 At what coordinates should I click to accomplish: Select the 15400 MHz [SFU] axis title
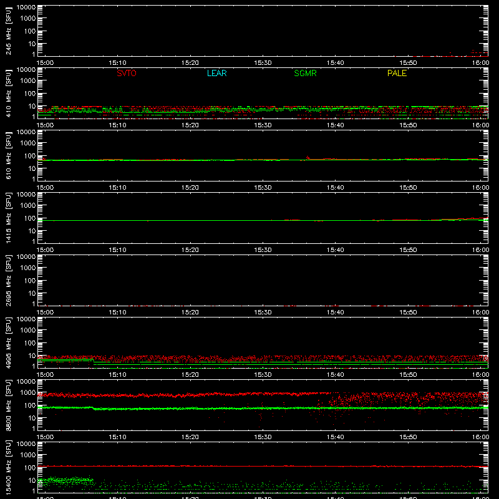coord(8,468)
